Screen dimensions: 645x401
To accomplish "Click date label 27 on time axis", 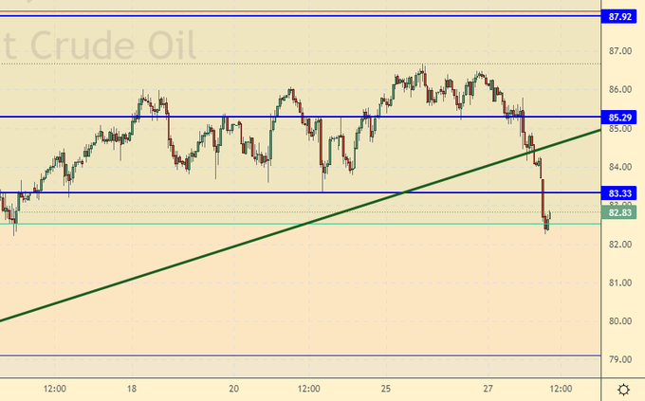I will click(x=487, y=389).
